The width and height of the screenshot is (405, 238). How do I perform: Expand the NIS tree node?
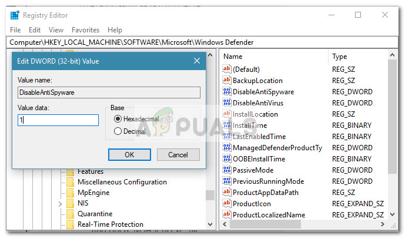click(61, 204)
